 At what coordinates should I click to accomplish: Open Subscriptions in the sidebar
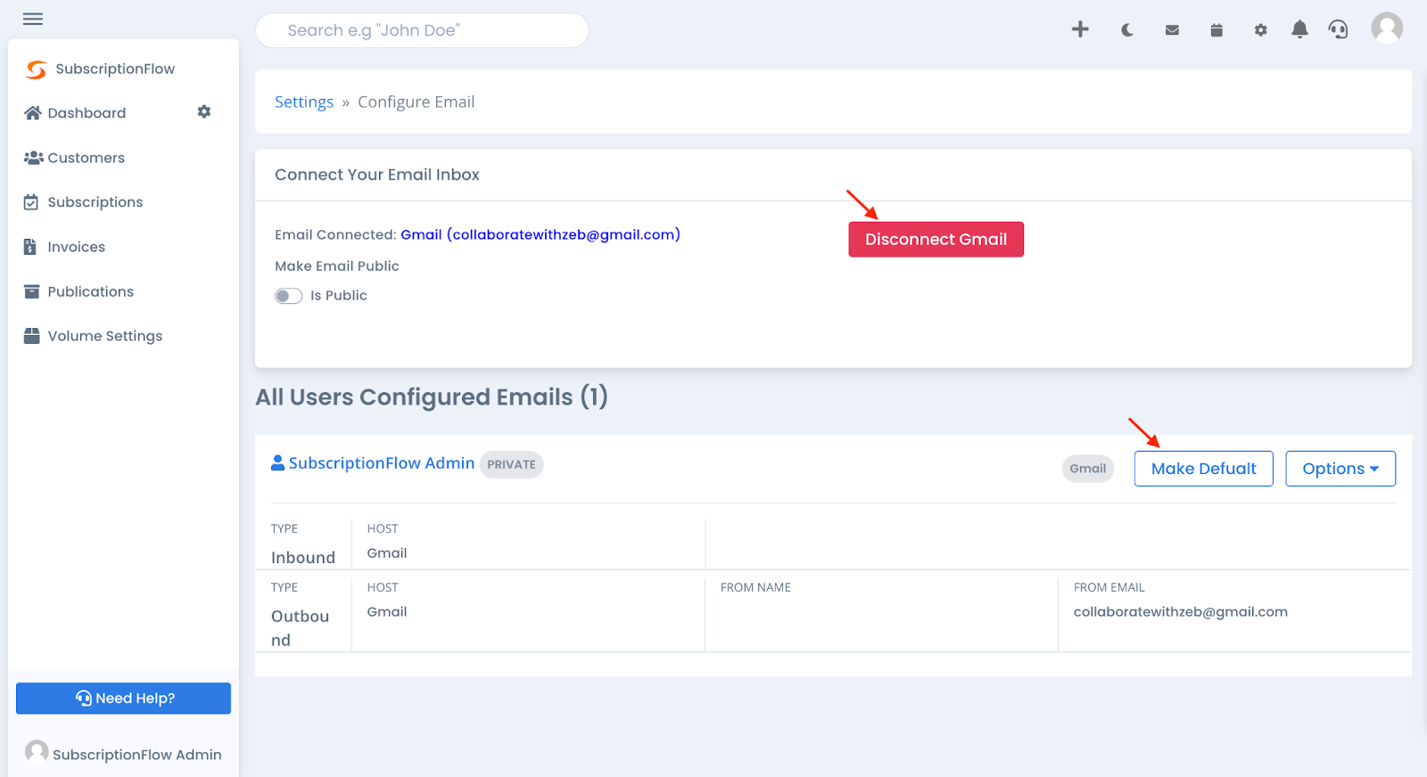click(x=95, y=202)
